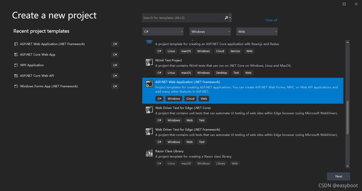Click the Web Driver Test for Edge (.NET Framework) icon
Viewport: 362px width, 191px height.
149,131
